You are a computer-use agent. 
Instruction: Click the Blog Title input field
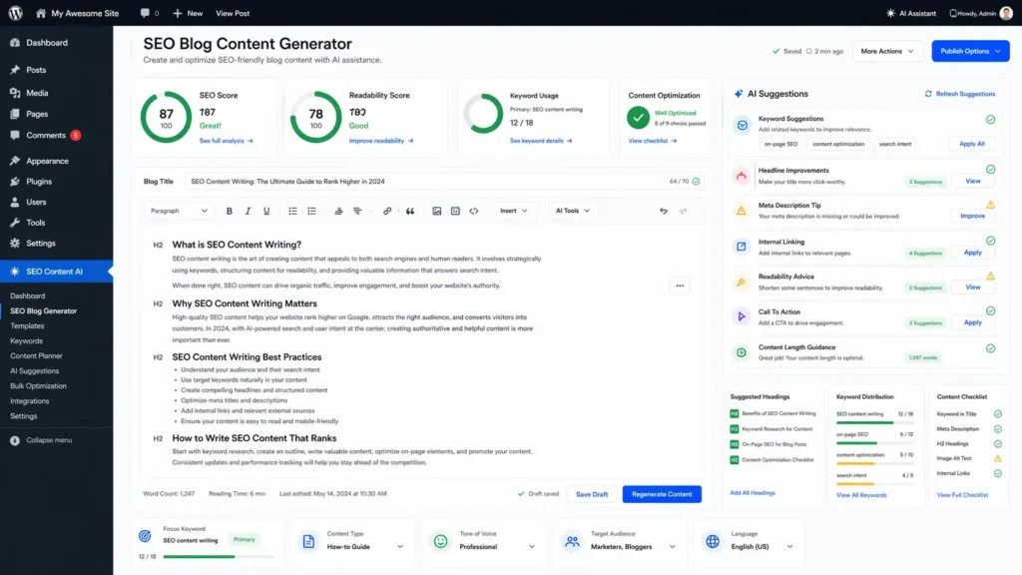pyautogui.click(x=444, y=182)
